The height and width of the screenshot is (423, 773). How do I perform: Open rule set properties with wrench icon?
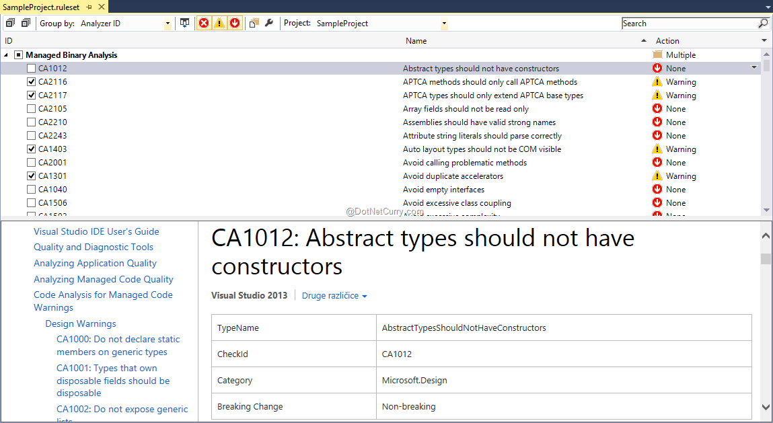point(269,23)
